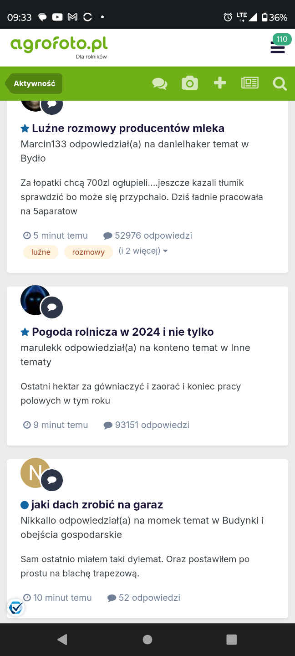Open topic "Pogoda rolnicza w 2024 i nie tylko"
The height and width of the screenshot is (656, 295).
coord(122,332)
